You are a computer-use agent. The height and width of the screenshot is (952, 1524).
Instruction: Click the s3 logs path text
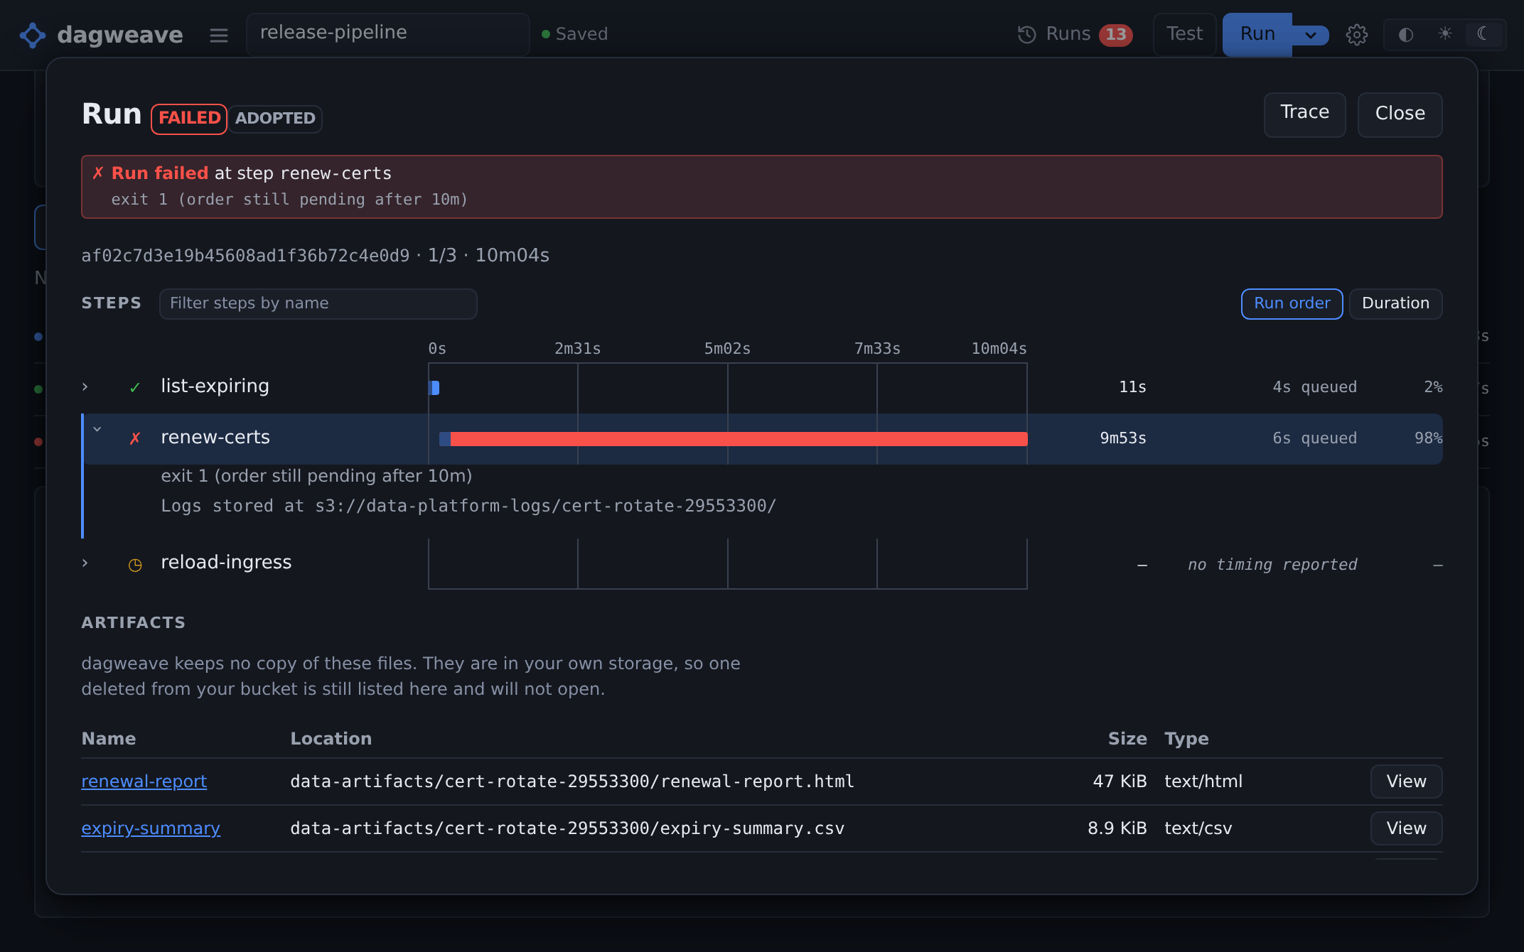(546, 506)
